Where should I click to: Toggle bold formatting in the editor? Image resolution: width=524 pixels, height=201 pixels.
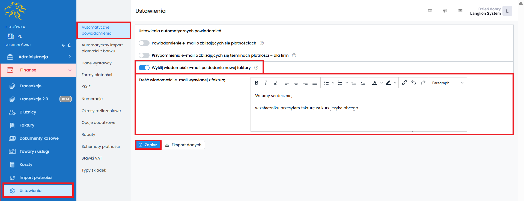tap(257, 83)
